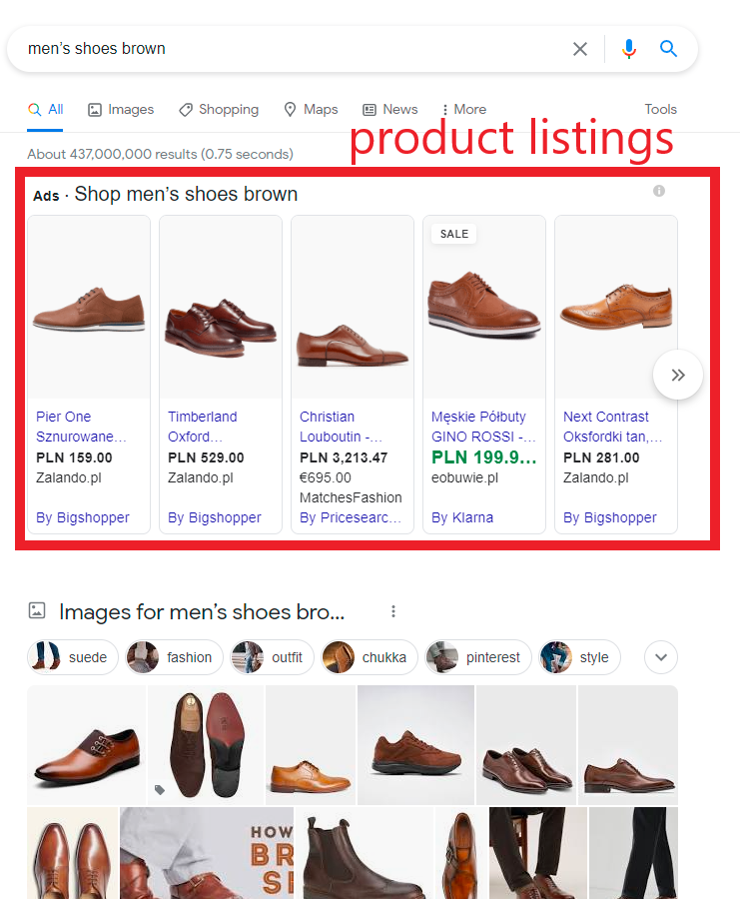Image resolution: width=740 pixels, height=899 pixels.
Task: Select the pinterest filter chip
Action: coord(477,657)
